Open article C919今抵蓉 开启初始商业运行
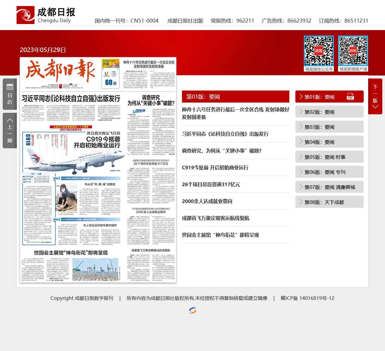385x351 pixels. click(x=215, y=168)
